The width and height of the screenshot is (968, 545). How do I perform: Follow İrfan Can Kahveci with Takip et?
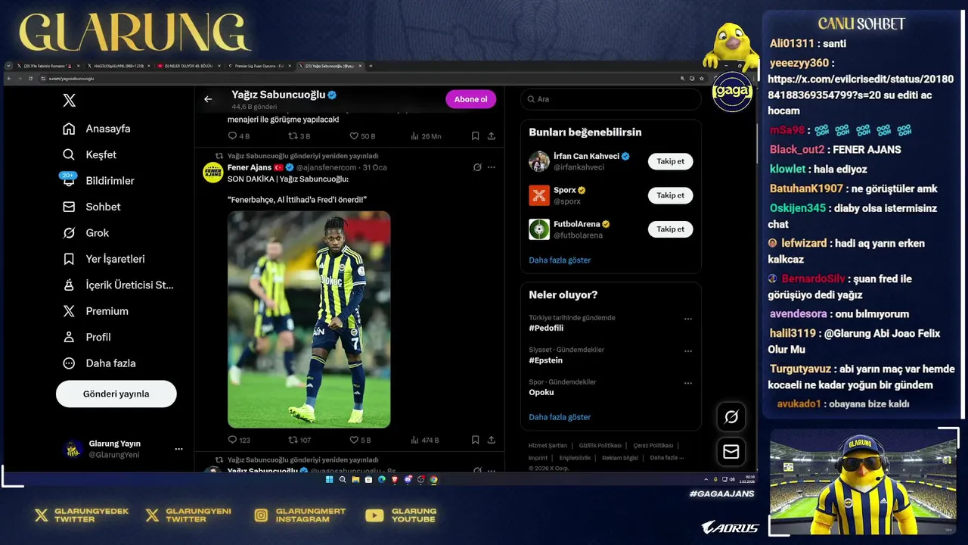[670, 161]
